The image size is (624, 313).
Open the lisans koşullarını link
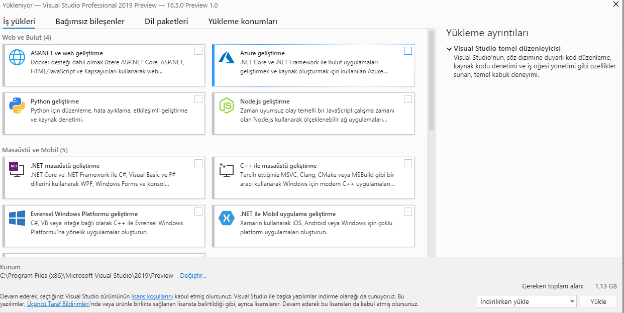[x=152, y=296]
